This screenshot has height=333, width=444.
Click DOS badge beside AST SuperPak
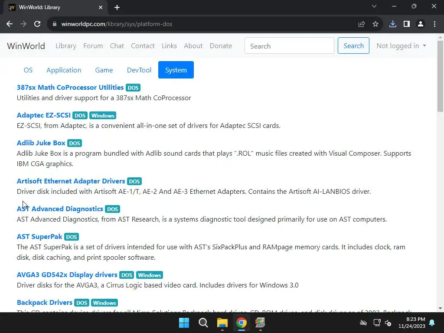coord(72,237)
